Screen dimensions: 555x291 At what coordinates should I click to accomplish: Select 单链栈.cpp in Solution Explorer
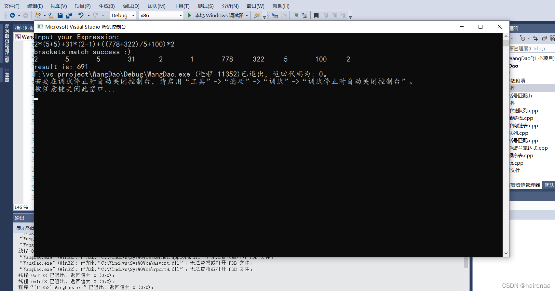tap(521, 118)
